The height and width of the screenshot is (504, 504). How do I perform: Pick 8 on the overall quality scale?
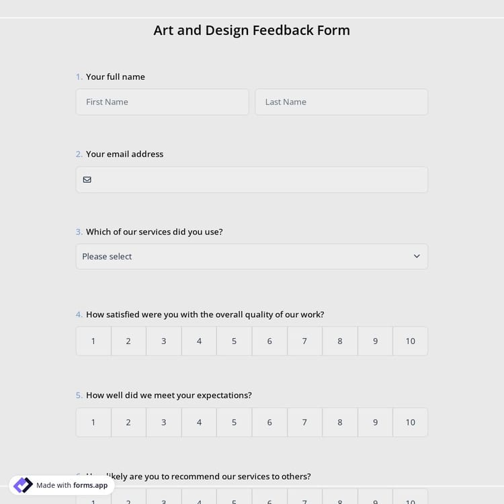[x=340, y=341]
